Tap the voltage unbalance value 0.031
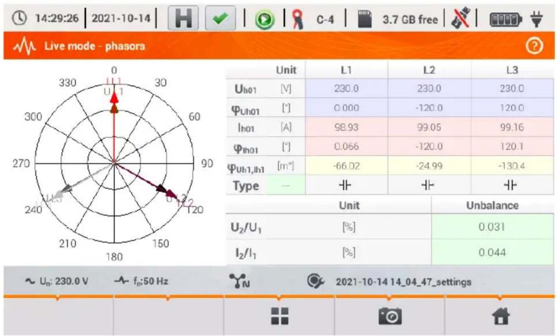The height and width of the screenshot is (336, 557). click(x=492, y=227)
